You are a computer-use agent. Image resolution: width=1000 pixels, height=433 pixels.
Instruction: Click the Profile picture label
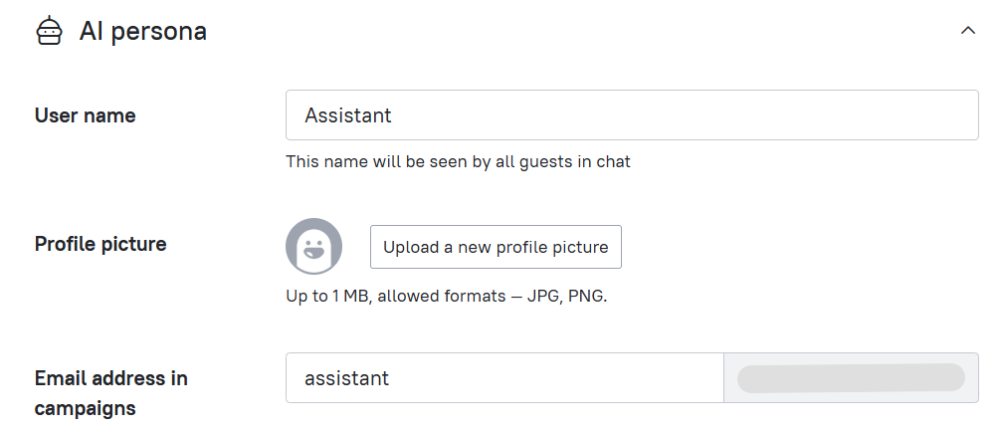(100, 244)
